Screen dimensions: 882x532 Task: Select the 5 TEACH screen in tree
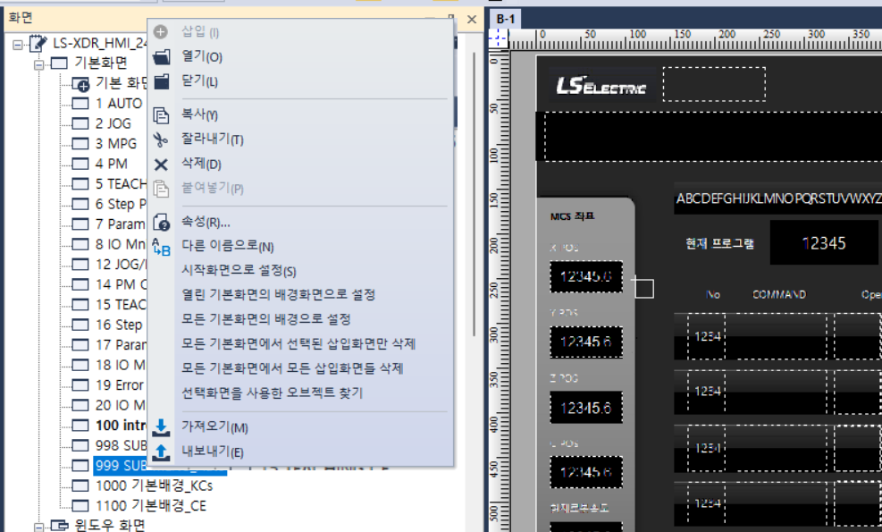121,184
